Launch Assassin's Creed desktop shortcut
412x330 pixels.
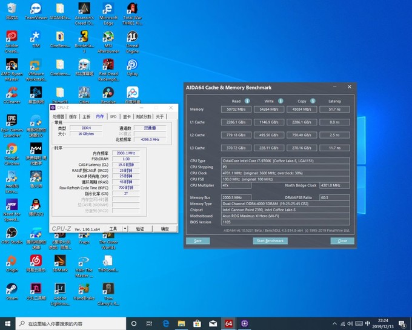[84, 14]
